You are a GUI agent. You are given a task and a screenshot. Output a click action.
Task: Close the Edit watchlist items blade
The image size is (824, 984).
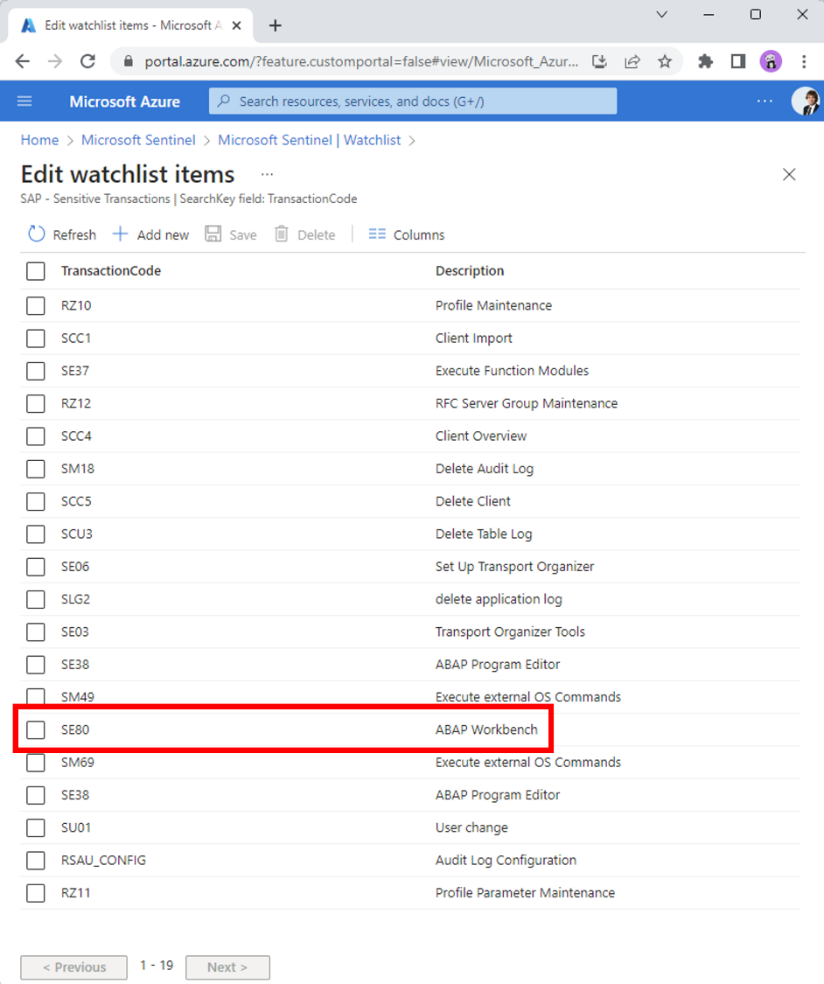(x=789, y=174)
